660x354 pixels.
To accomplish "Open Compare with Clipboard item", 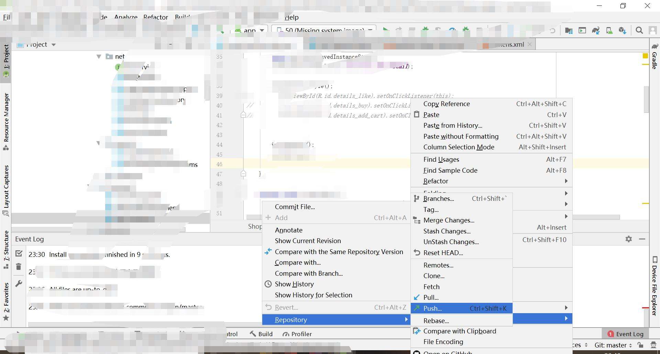I will coord(491,331).
